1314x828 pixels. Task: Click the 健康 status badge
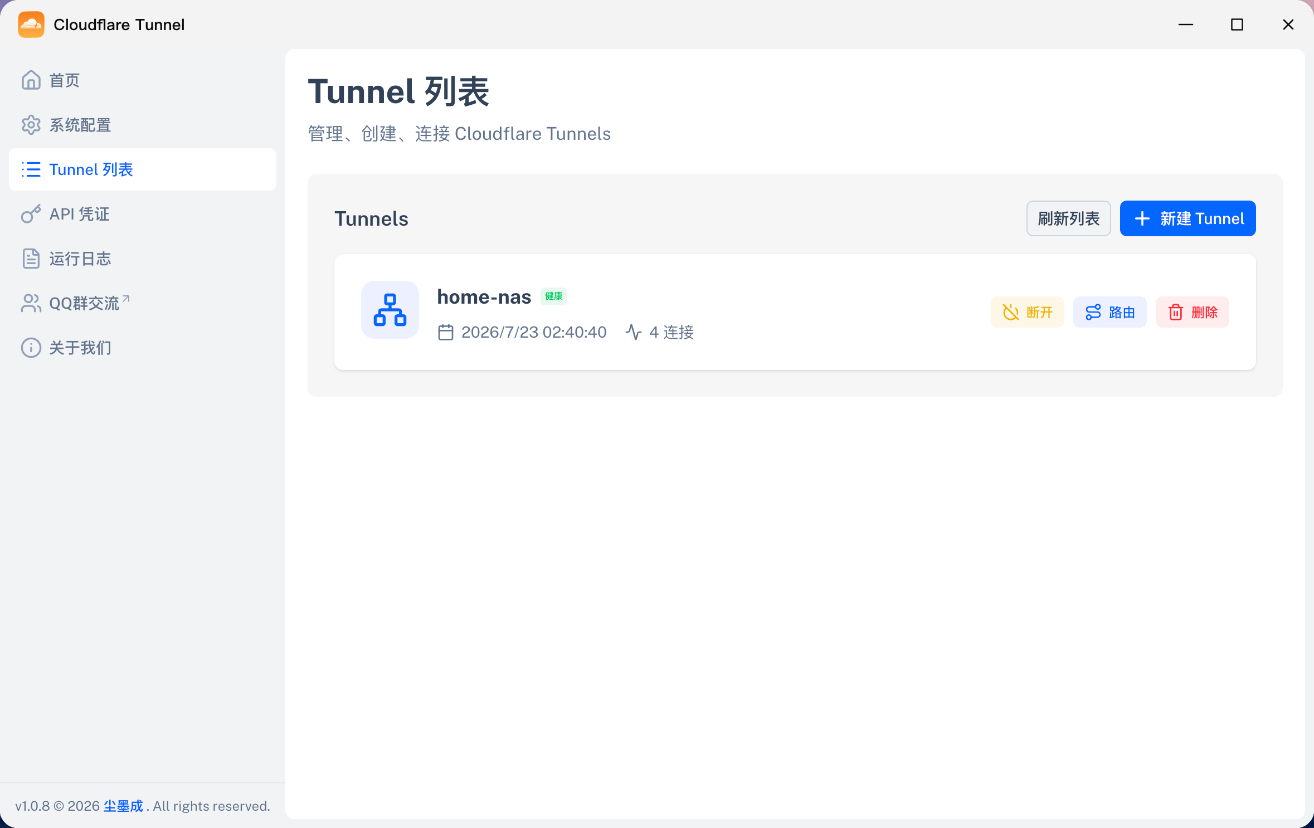[554, 296]
